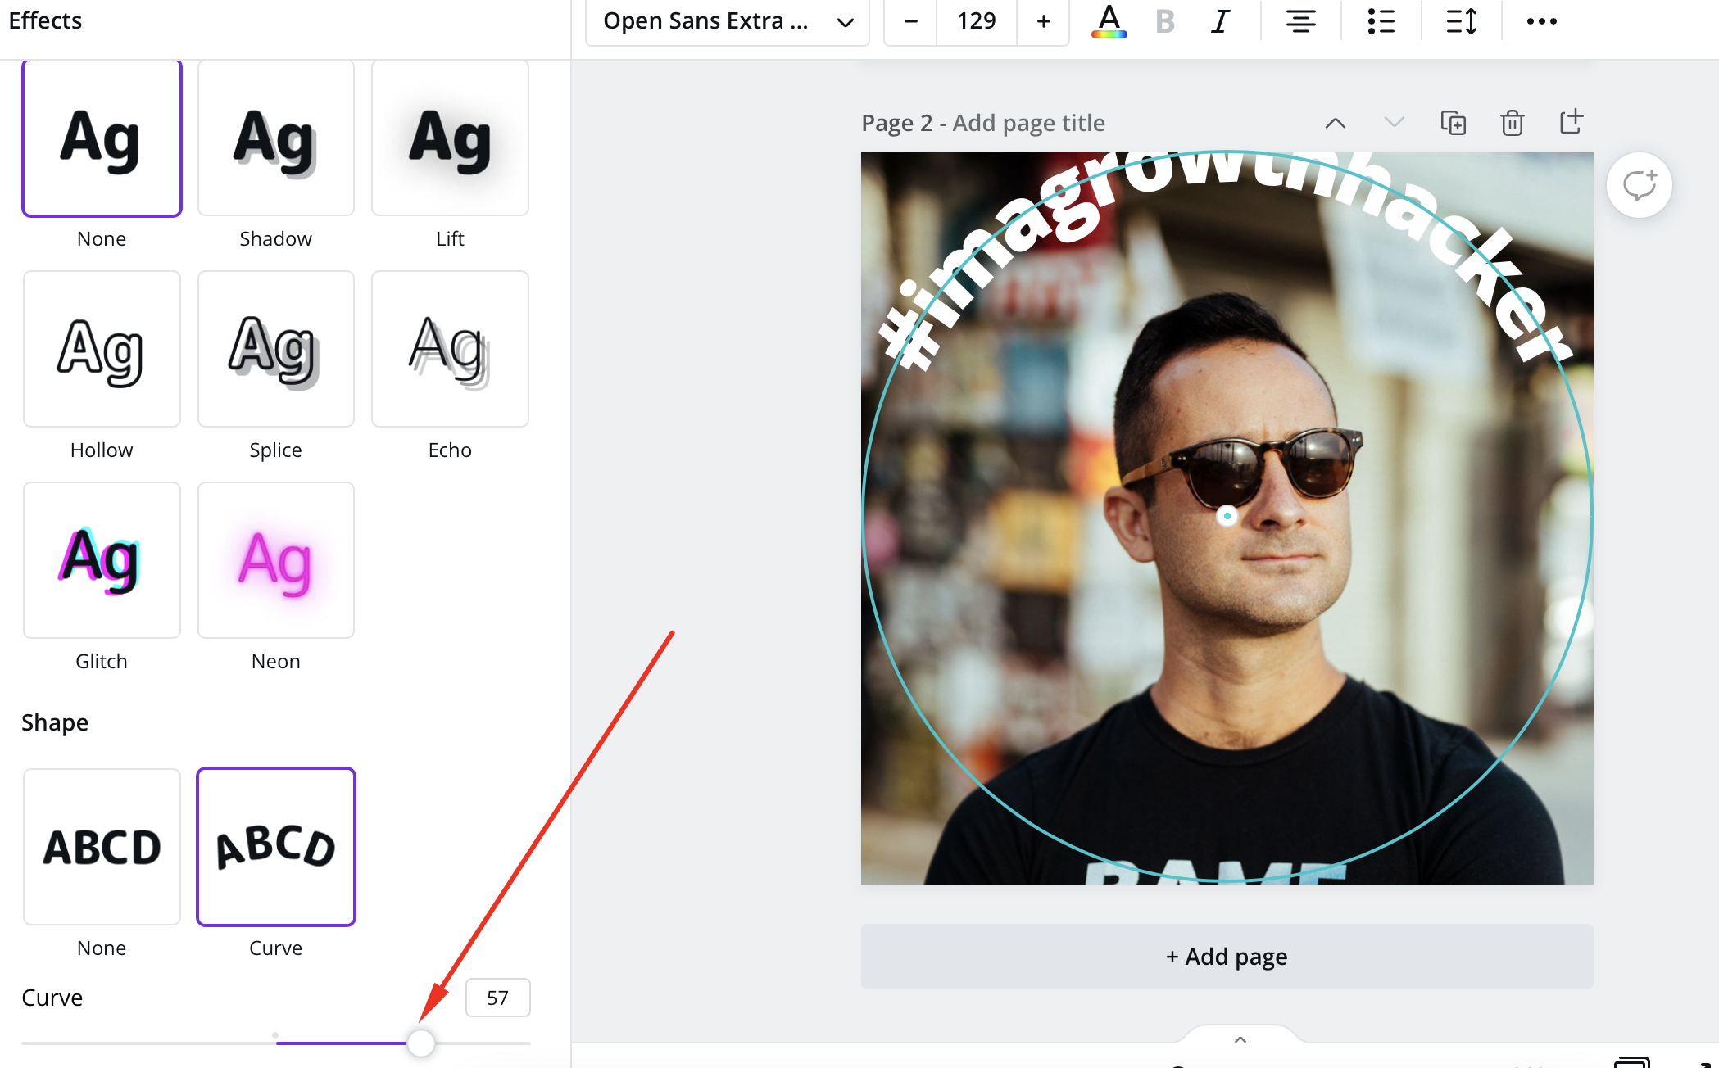The height and width of the screenshot is (1068, 1719).
Task: Toggle italic formatting
Action: pyautogui.click(x=1220, y=21)
